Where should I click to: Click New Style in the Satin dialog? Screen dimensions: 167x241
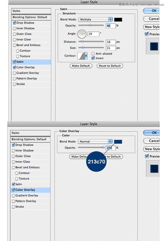(x=151, y=27)
